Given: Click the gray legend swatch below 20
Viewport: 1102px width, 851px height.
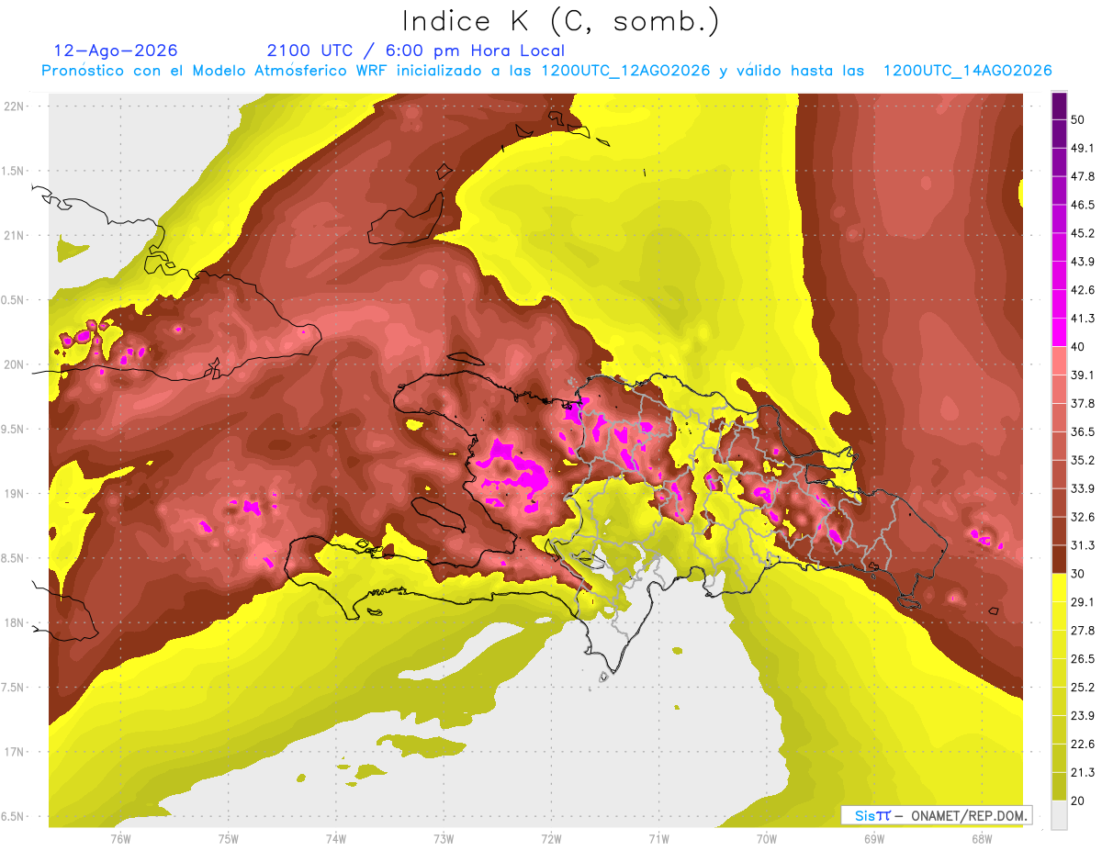Looking at the screenshot, I should [x=1059, y=815].
